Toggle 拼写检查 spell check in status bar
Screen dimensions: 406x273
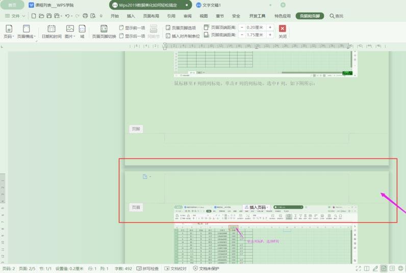point(147,268)
